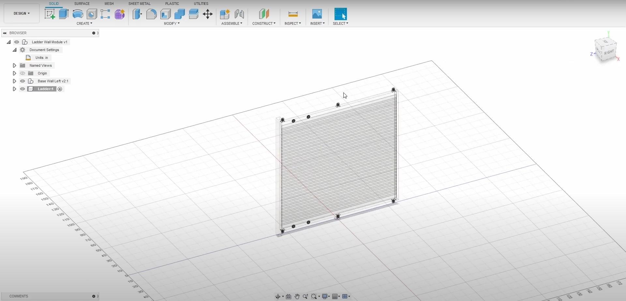Screen dimensions: 626x301
Task: Click the RIGHT face of the ViewCube
Action: point(609,52)
